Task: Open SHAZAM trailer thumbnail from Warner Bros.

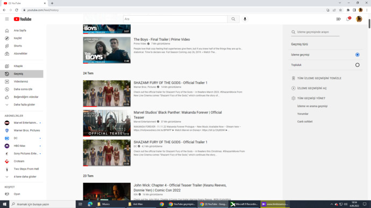Action: [x=106, y=94]
